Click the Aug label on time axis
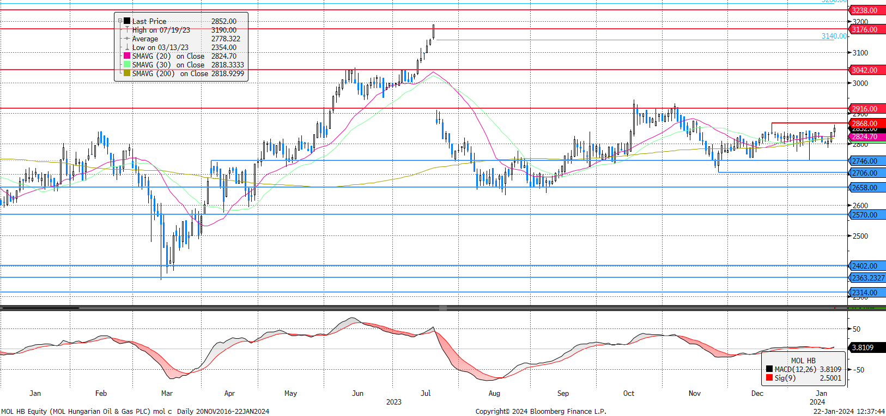886x416 pixels. [x=494, y=393]
